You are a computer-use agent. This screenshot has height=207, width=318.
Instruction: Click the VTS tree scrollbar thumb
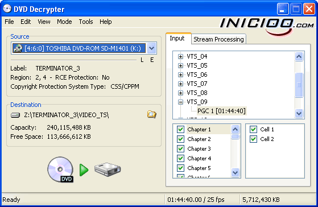pos(299,85)
